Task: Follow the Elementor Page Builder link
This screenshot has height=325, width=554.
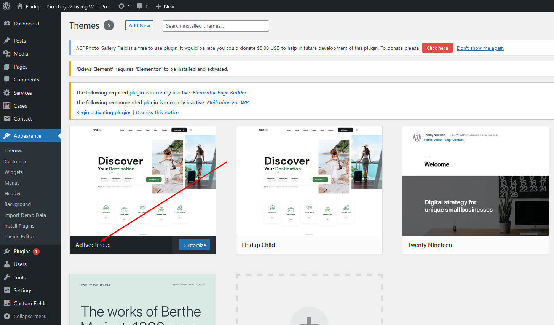Action: pyautogui.click(x=219, y=92)
